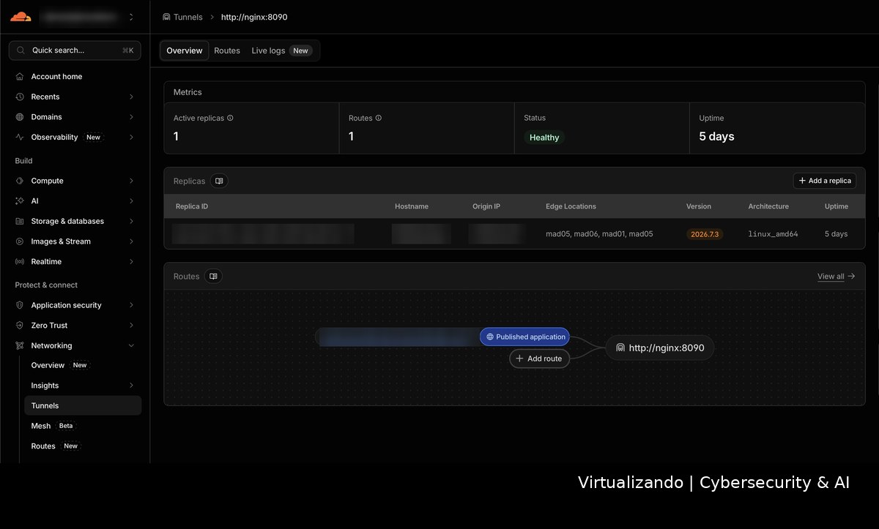Expand the Insights submenu chevron
Image resolution: width=879 pixels, height=529 pixels.
coord(131,386)
